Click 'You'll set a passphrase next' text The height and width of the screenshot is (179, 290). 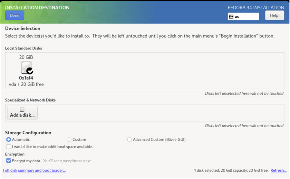(67, 161)
